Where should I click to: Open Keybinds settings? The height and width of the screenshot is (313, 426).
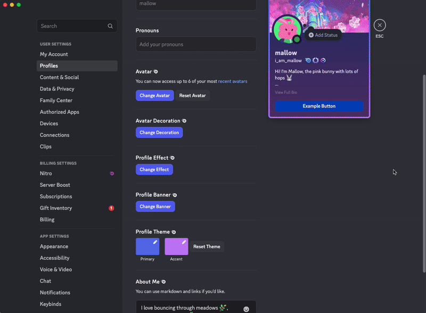pos(77,304)
